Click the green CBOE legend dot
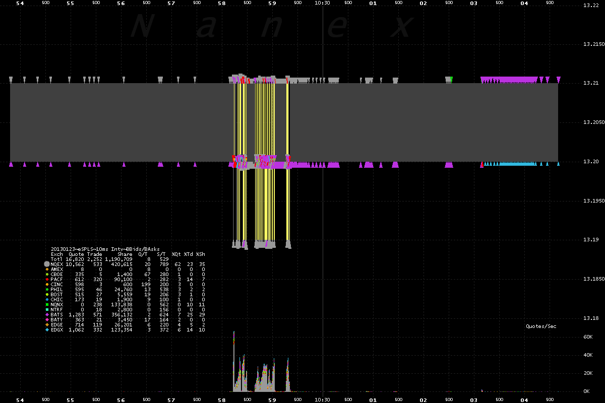Viewport: 605px width, 403px height. tap(47, 275)
